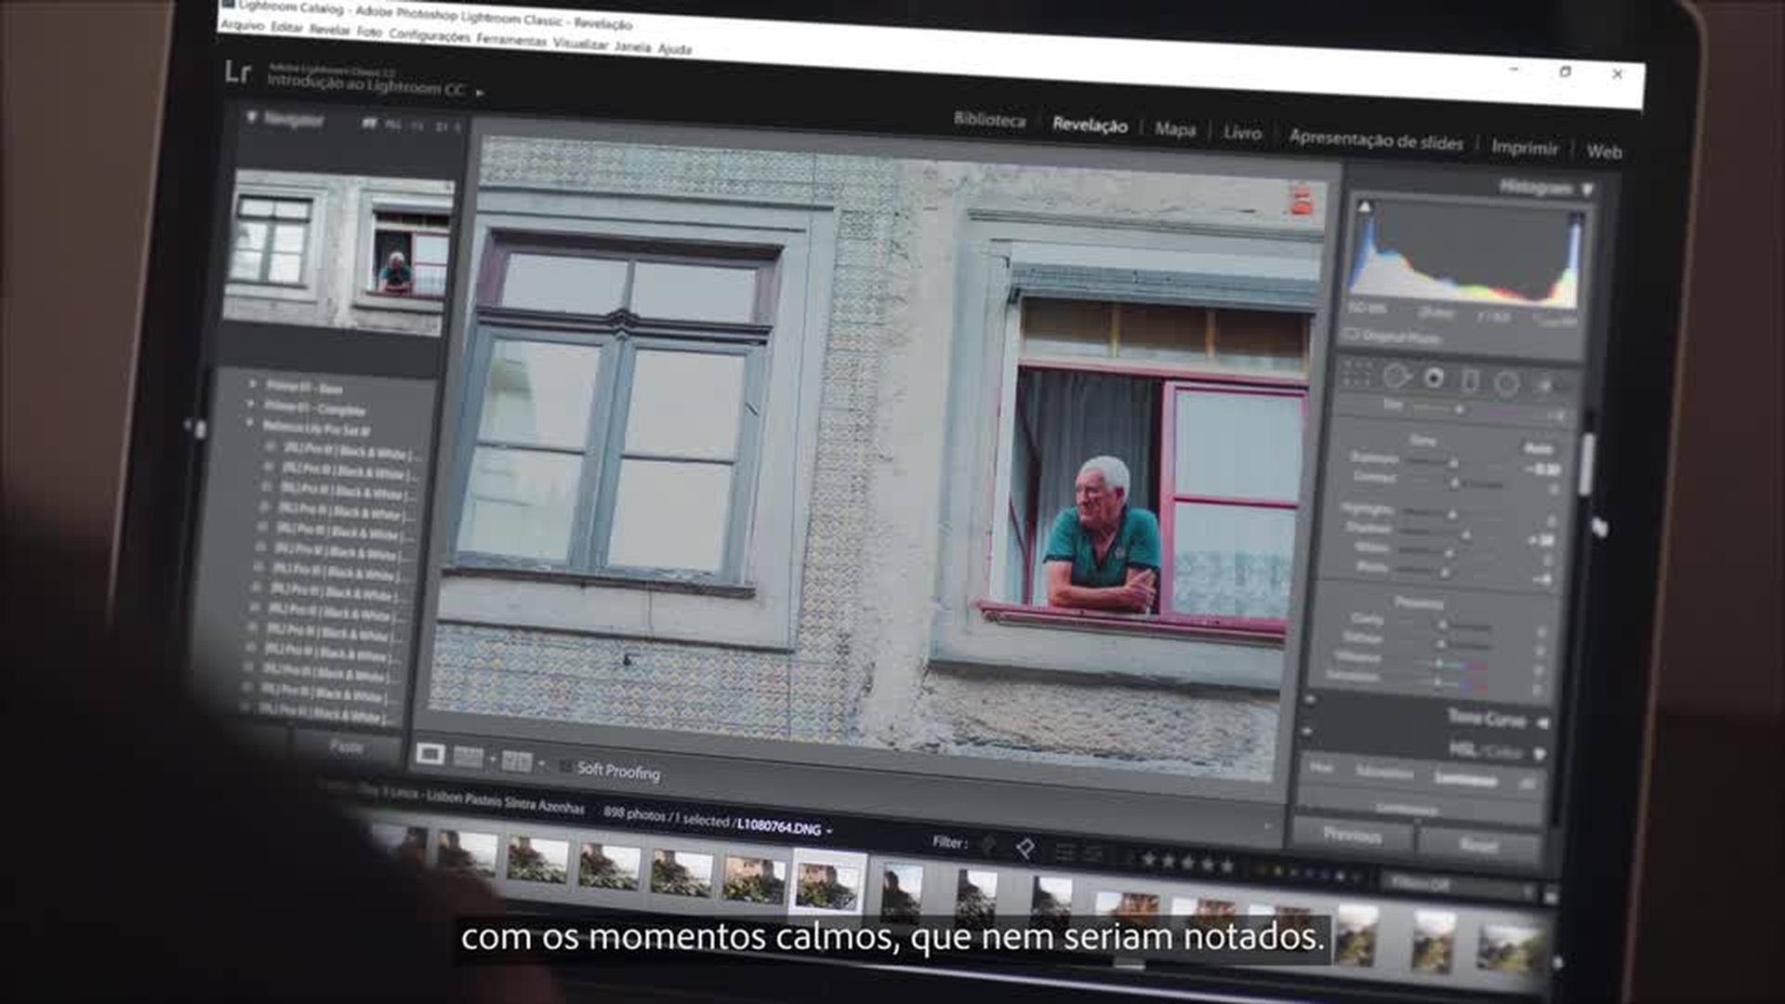1785x1004 pixels.
Task: Switch to the Biblioteca module
Action: (989, 120)
